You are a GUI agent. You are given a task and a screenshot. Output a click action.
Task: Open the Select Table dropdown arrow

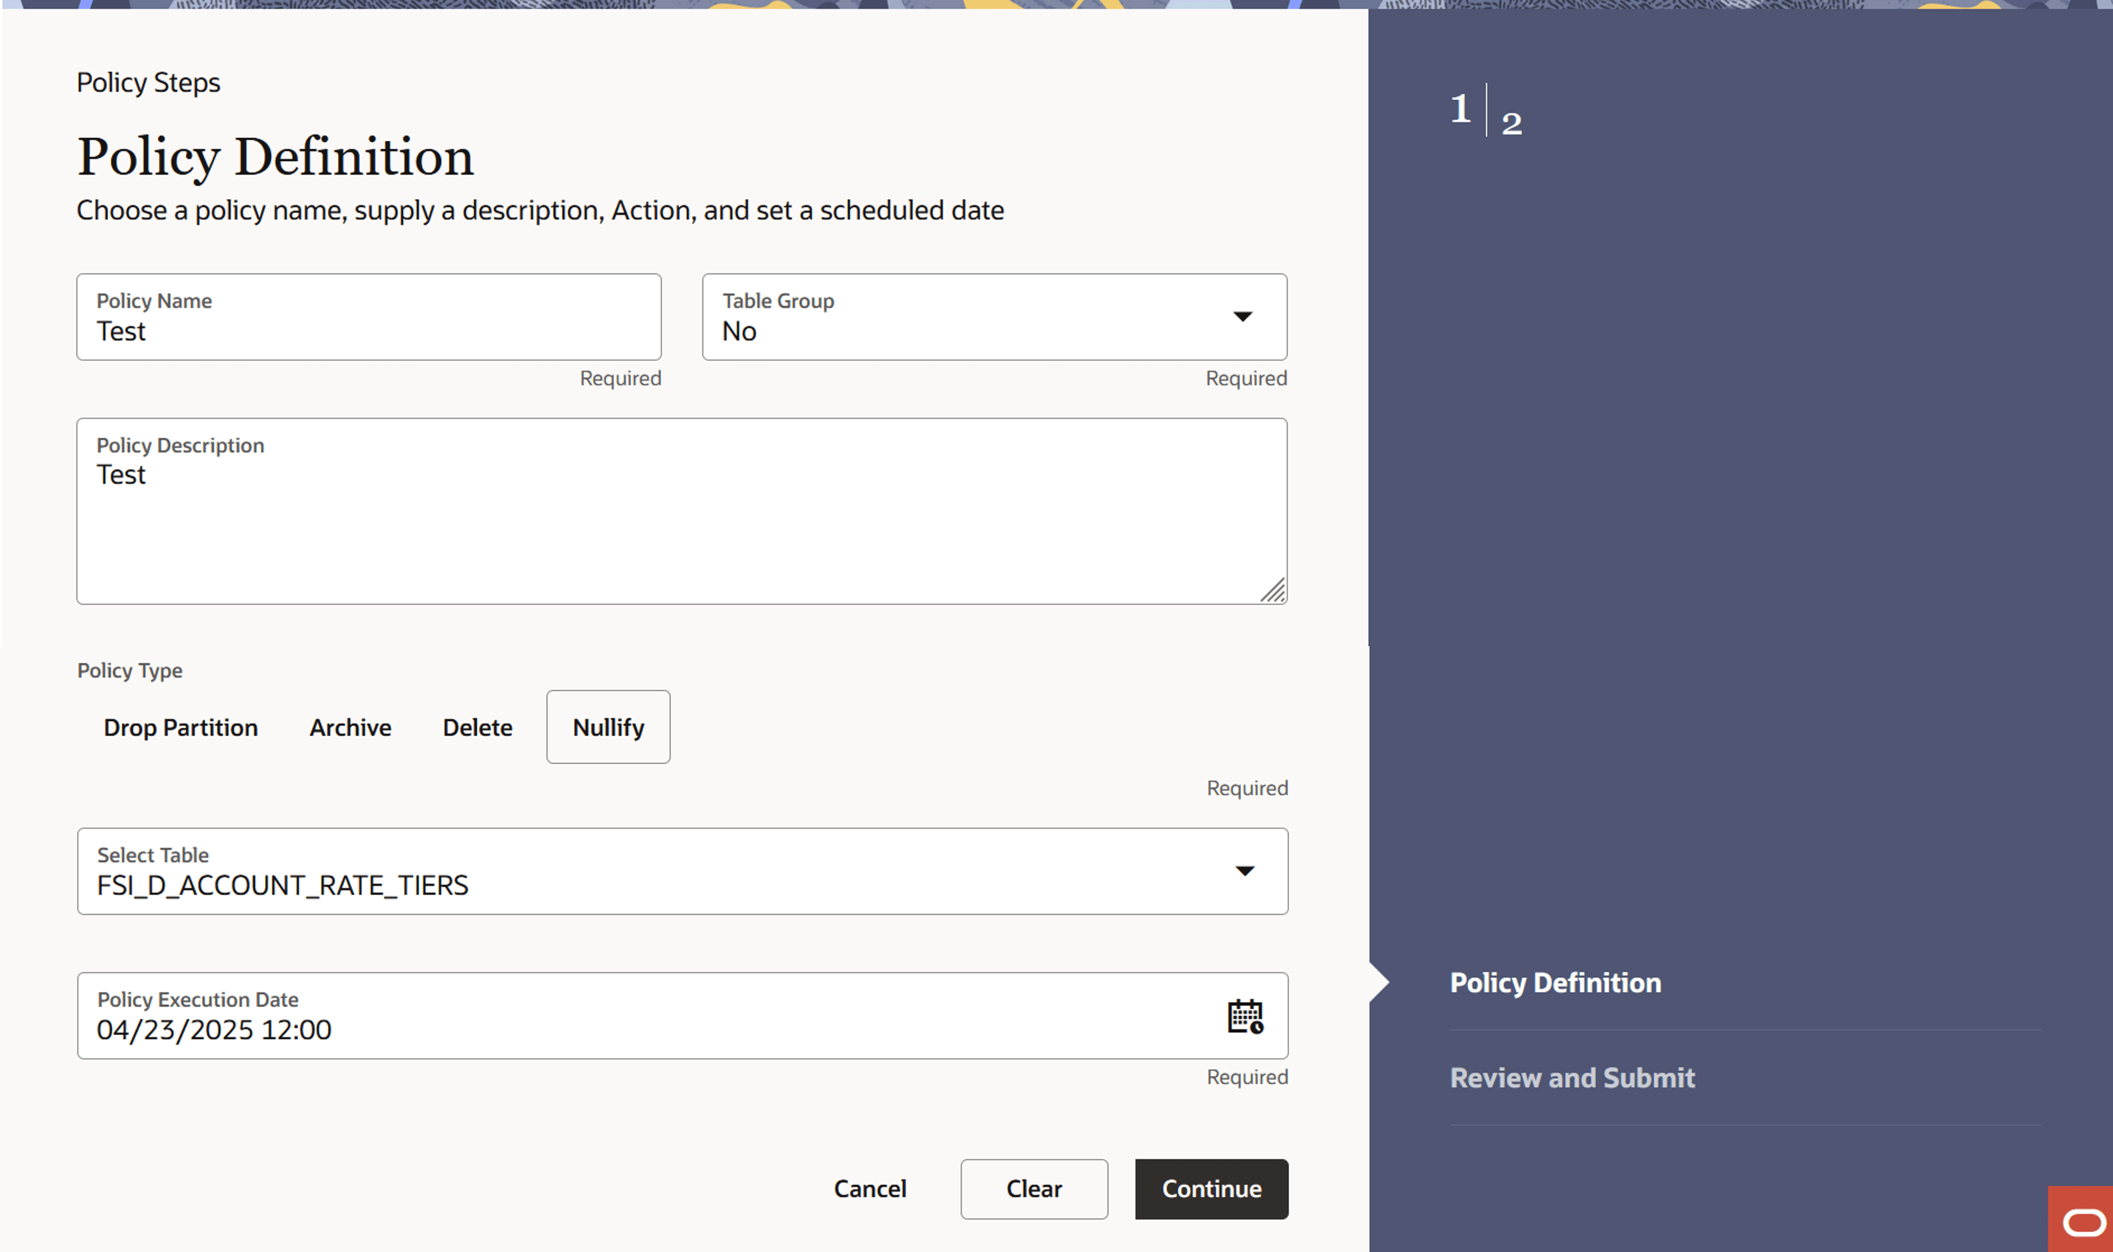[1244, 870]
